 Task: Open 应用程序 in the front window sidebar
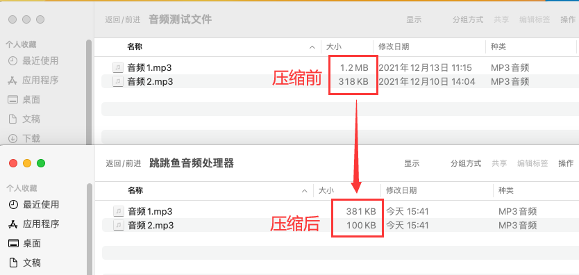point(33,224)
